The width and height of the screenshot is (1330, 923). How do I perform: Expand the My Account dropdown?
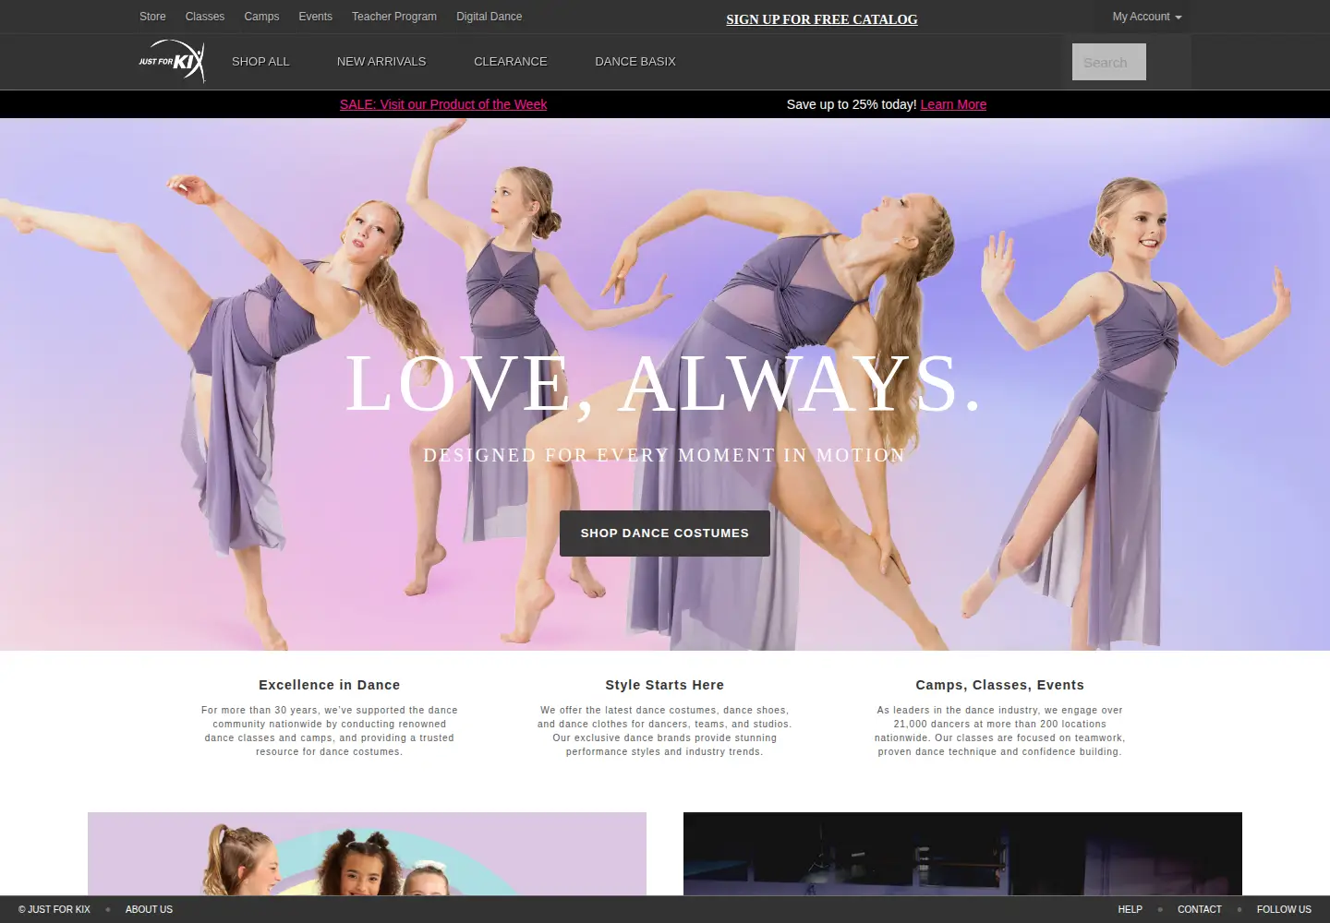[x=1146, y=17]
